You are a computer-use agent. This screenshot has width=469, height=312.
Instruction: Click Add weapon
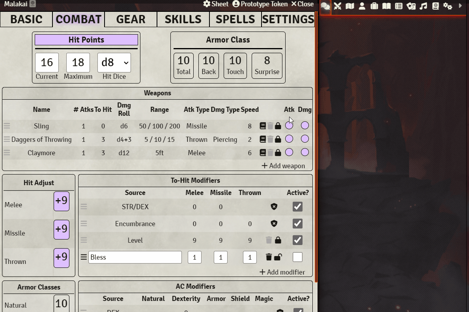click(x=283, y=165)
